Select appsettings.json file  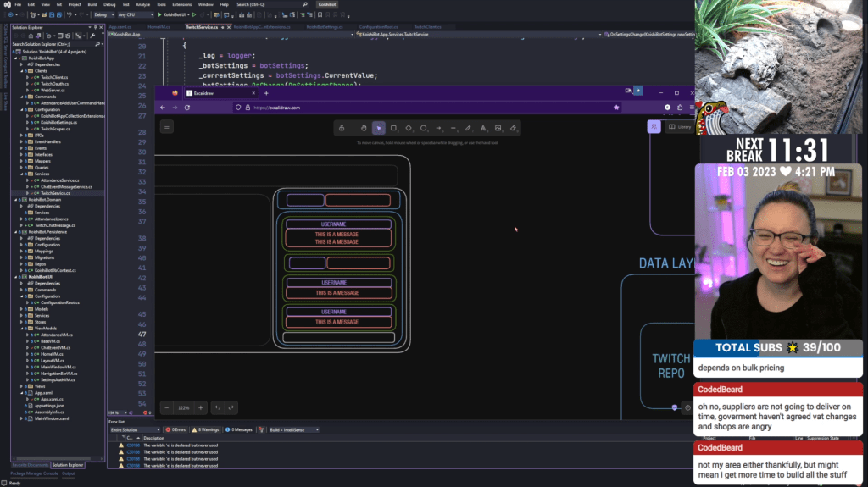coord(49,406)
